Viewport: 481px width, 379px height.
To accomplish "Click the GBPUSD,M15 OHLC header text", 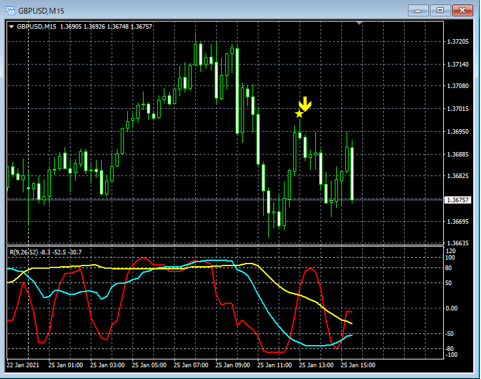I will point(84,27).
